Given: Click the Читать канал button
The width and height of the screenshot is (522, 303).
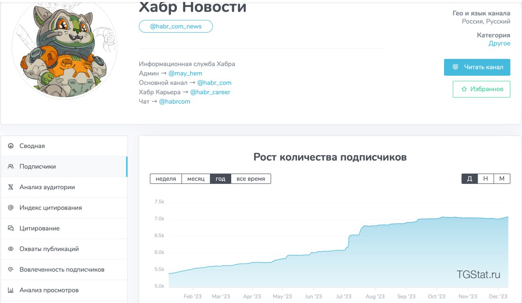Looking at the screenshot, I should point(477,67).
